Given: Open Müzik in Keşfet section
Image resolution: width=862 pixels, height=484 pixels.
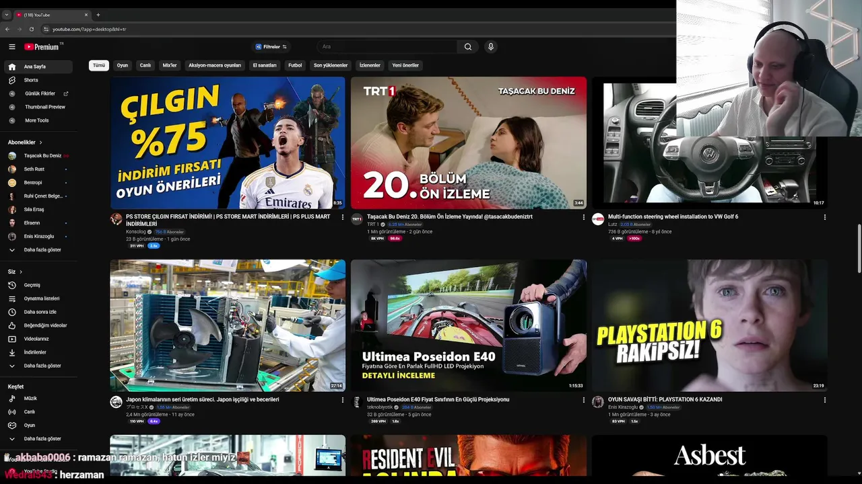Looking at the screenshot, I should click(x=39, y=399).
